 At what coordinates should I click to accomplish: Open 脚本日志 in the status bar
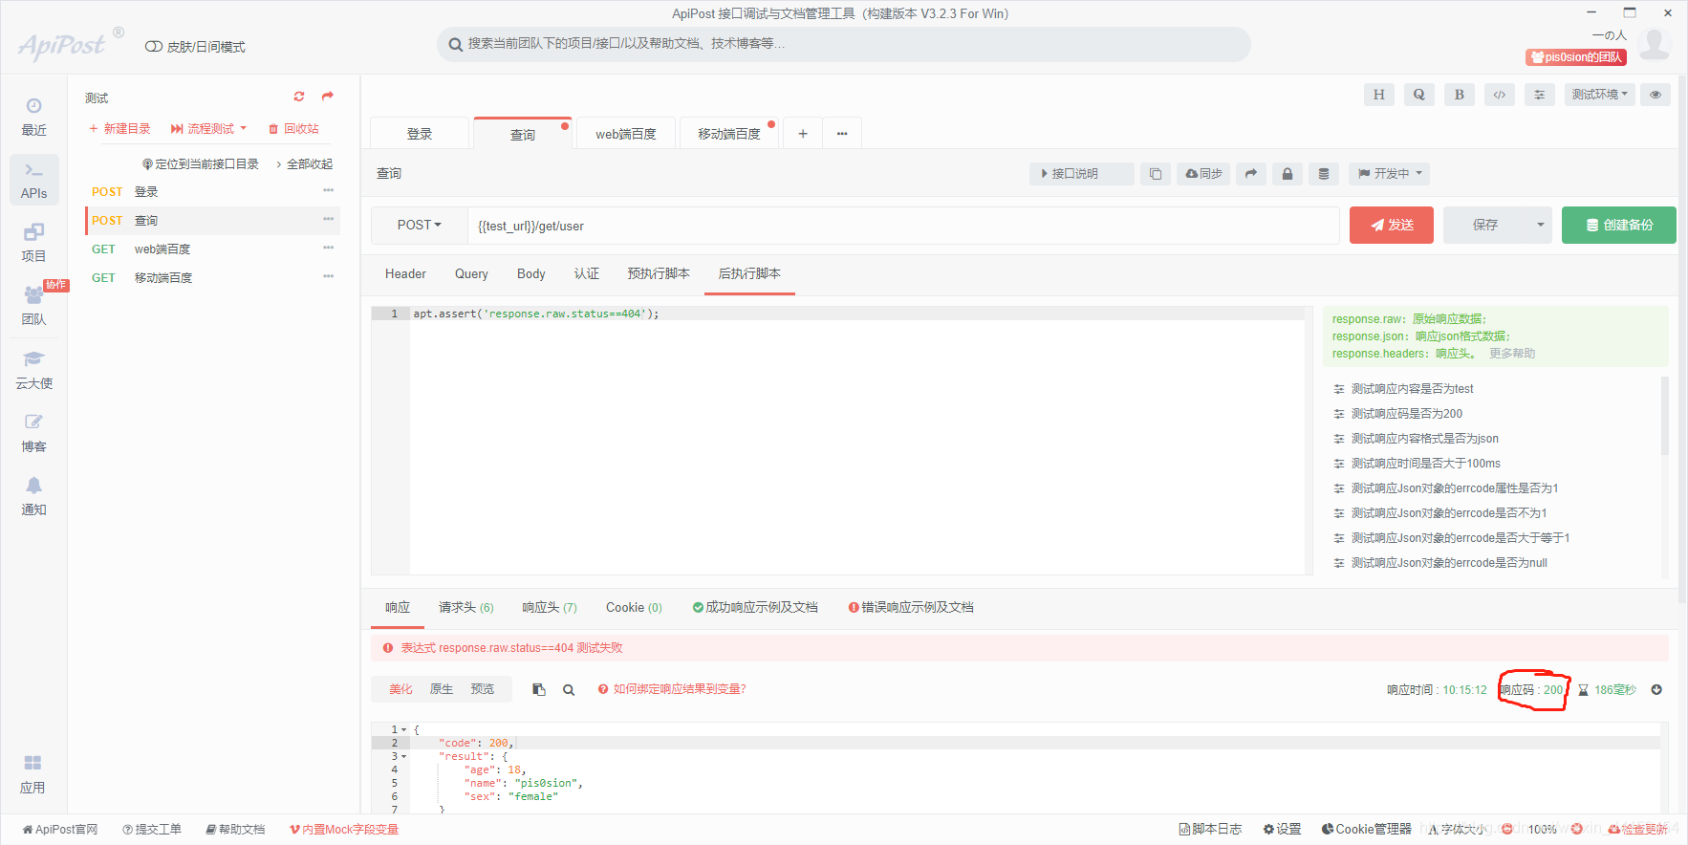(x=1210, y=830)
